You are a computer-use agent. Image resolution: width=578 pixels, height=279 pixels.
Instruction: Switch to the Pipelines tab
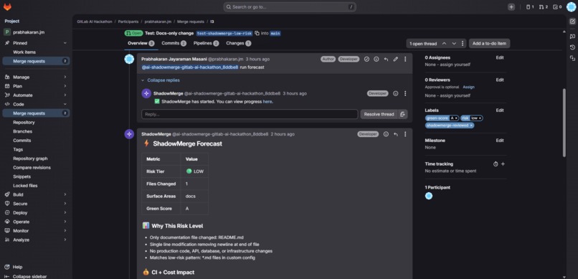(x=206, y=44)
